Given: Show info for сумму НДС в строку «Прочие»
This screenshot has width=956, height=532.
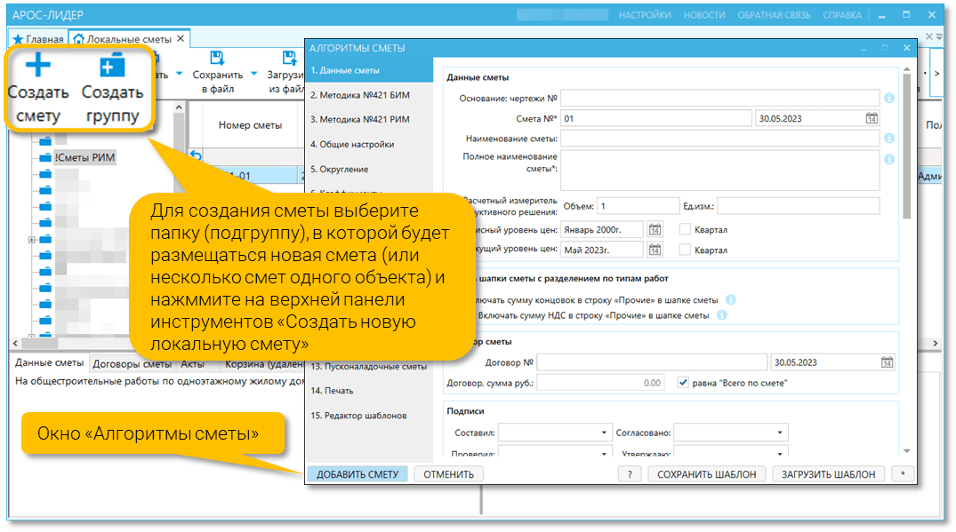Looking at the screenshot, I should point(722,314).
